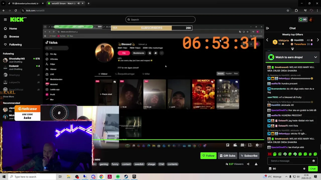Screen dimensions: 321x180
Task: Expand the top gifters leaderboard handle
Action: click(292, 49)
